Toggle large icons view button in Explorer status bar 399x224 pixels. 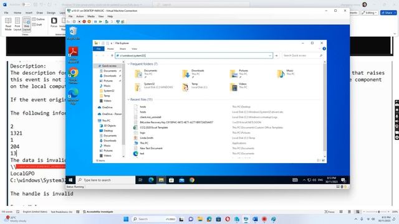click(323, 161)
